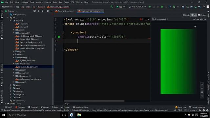Hide the project panel with the minus icon

52,11
